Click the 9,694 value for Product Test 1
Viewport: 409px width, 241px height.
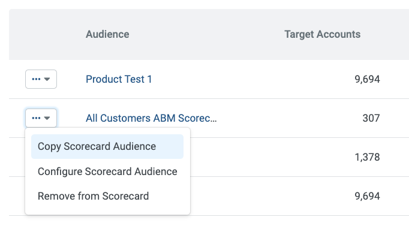367,79
